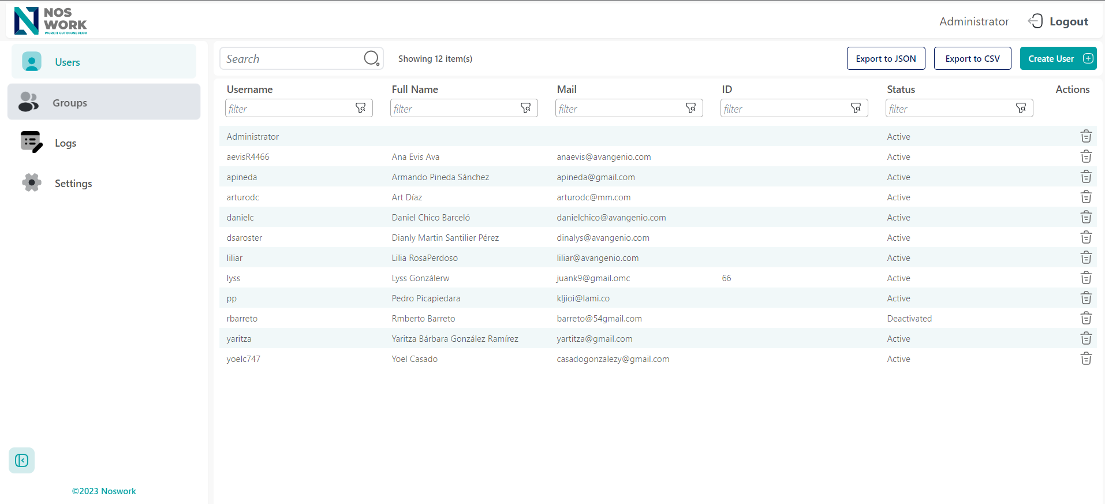Click the NOS WORK logo
This screenshot has height=504, width=1105.
51,21
